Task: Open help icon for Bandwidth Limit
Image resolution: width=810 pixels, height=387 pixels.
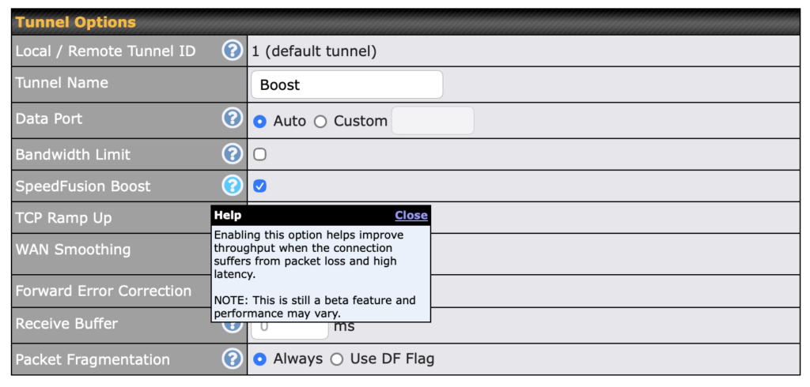Action: [x=233, y=154]
